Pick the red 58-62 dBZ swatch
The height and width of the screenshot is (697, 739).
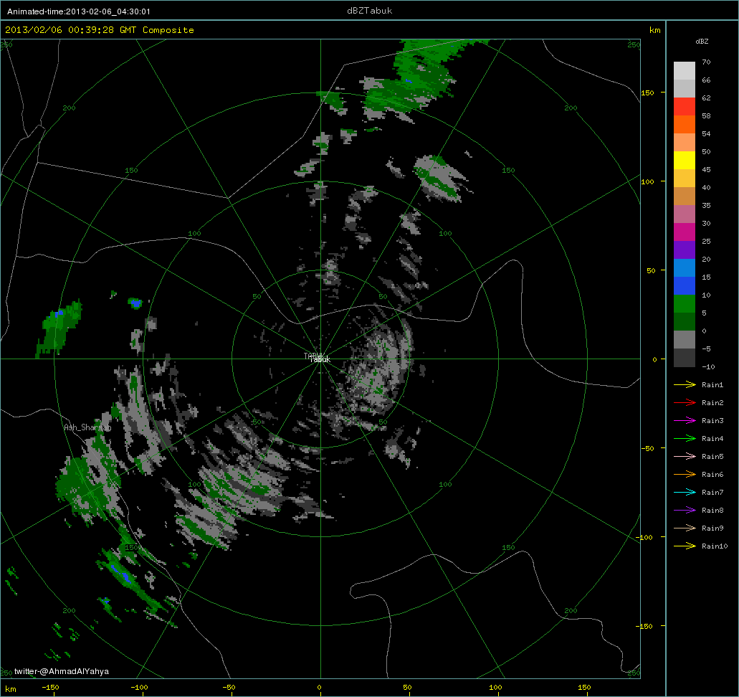685,107
